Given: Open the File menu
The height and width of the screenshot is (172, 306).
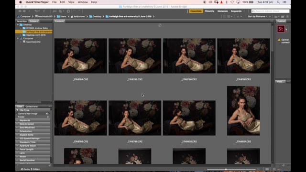Looking at the screenshot, I should coord(54,2).
